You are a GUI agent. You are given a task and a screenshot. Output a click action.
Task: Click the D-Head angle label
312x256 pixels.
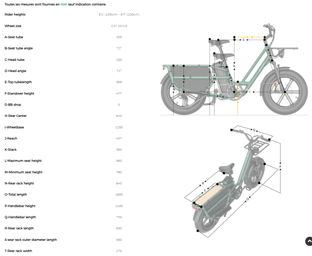point(15,71)
